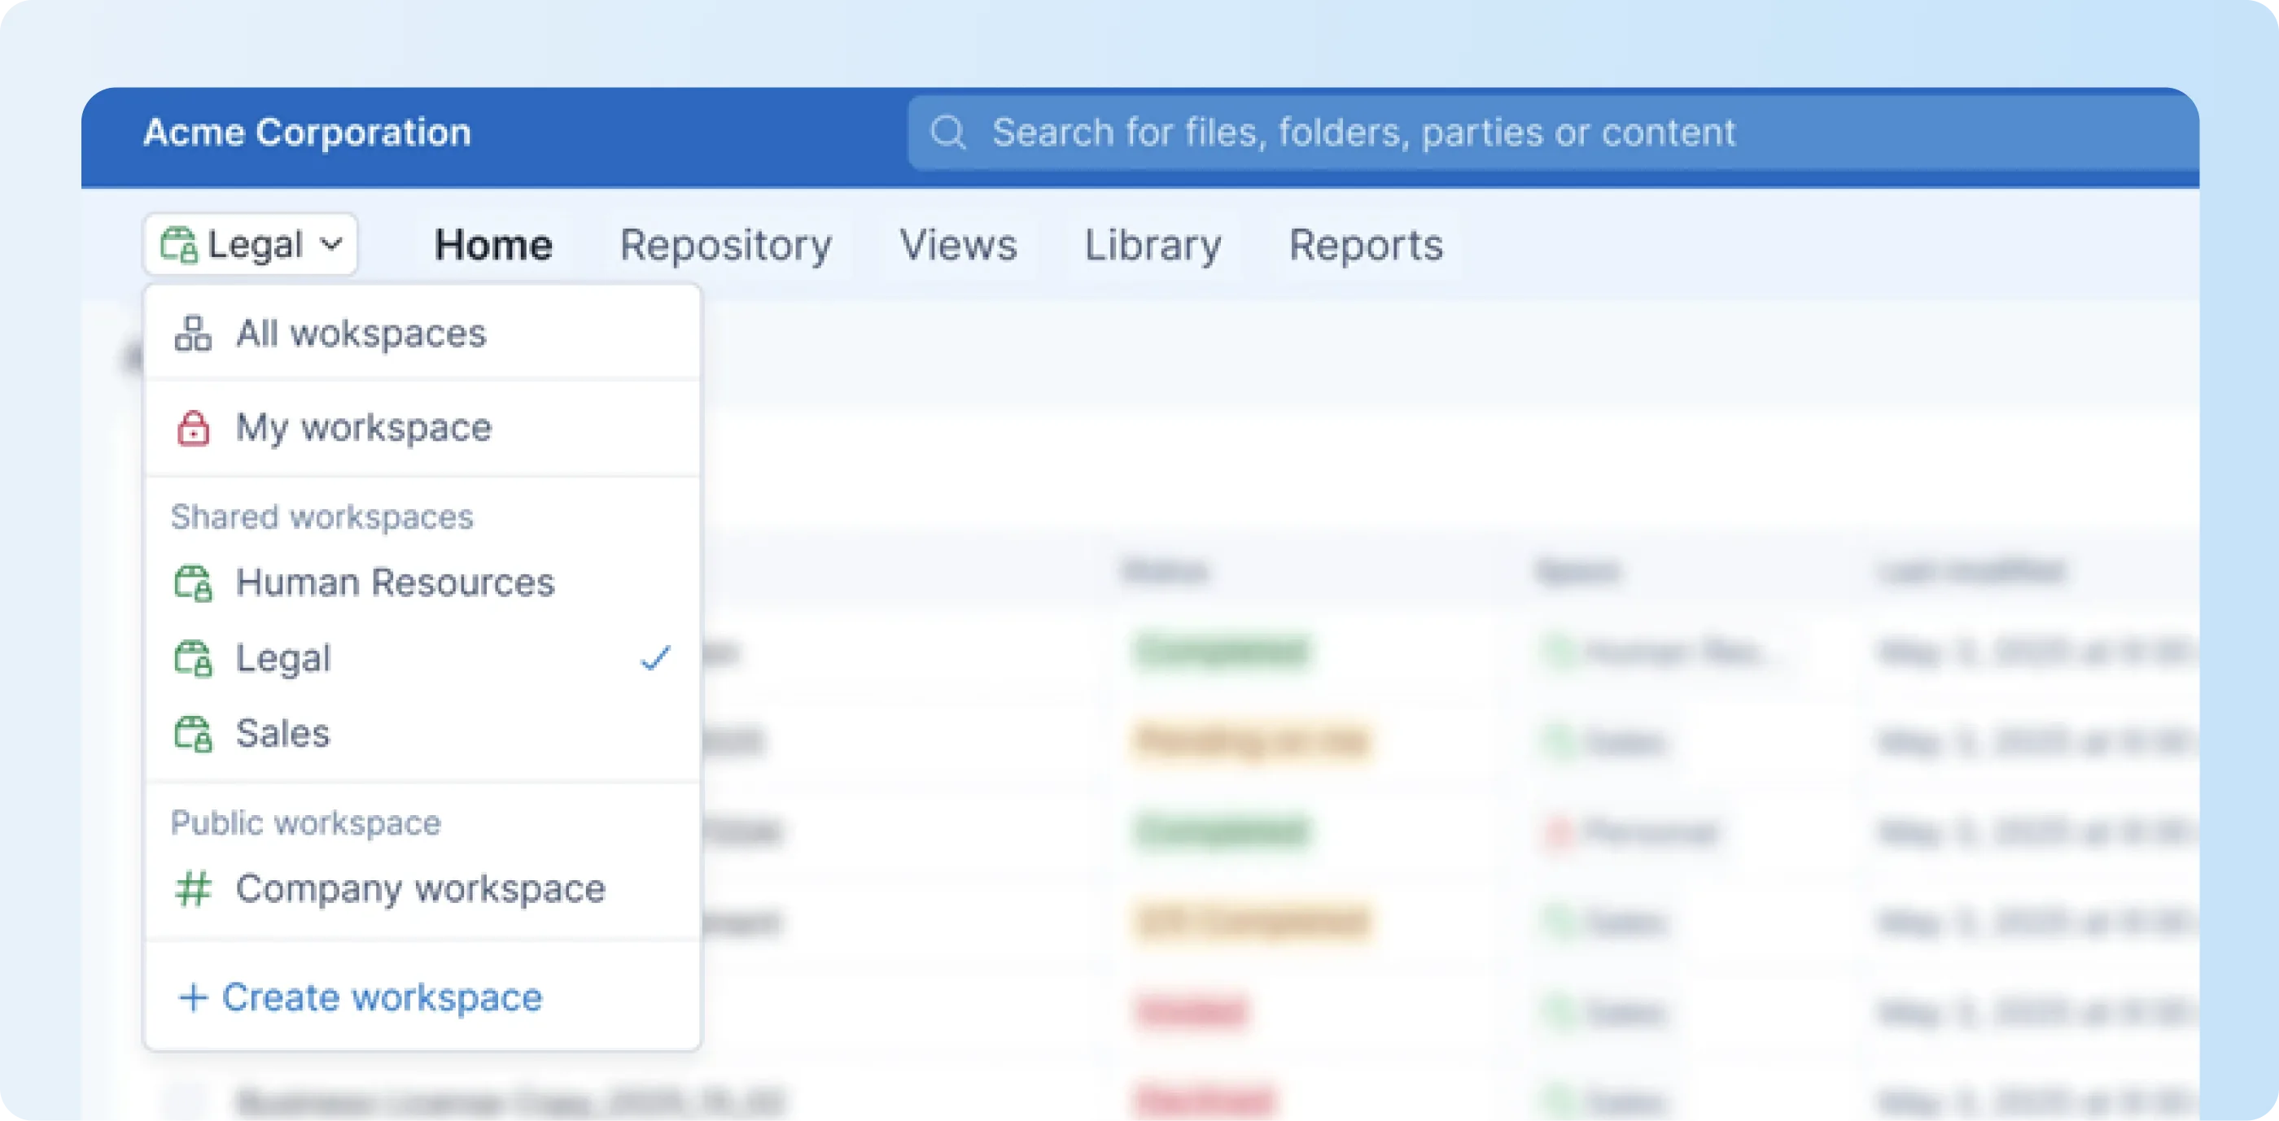
Task: Select All wokspaces menu entry
Action: tap(422, 334)
